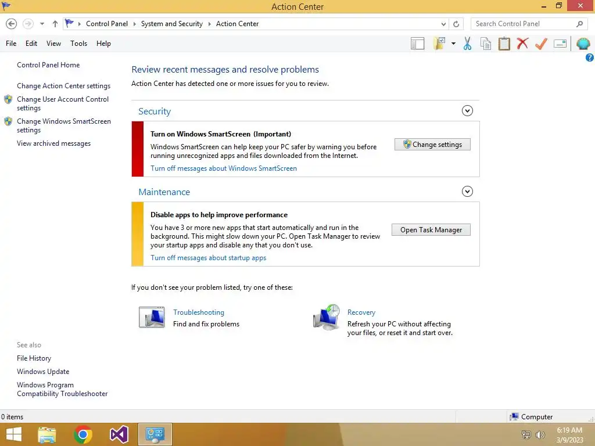Image resolution: width=595 pixels, height=446 pixels.
Task: Open Change Action Center settings
Action: pyautogui.click(x=63, y=86)
